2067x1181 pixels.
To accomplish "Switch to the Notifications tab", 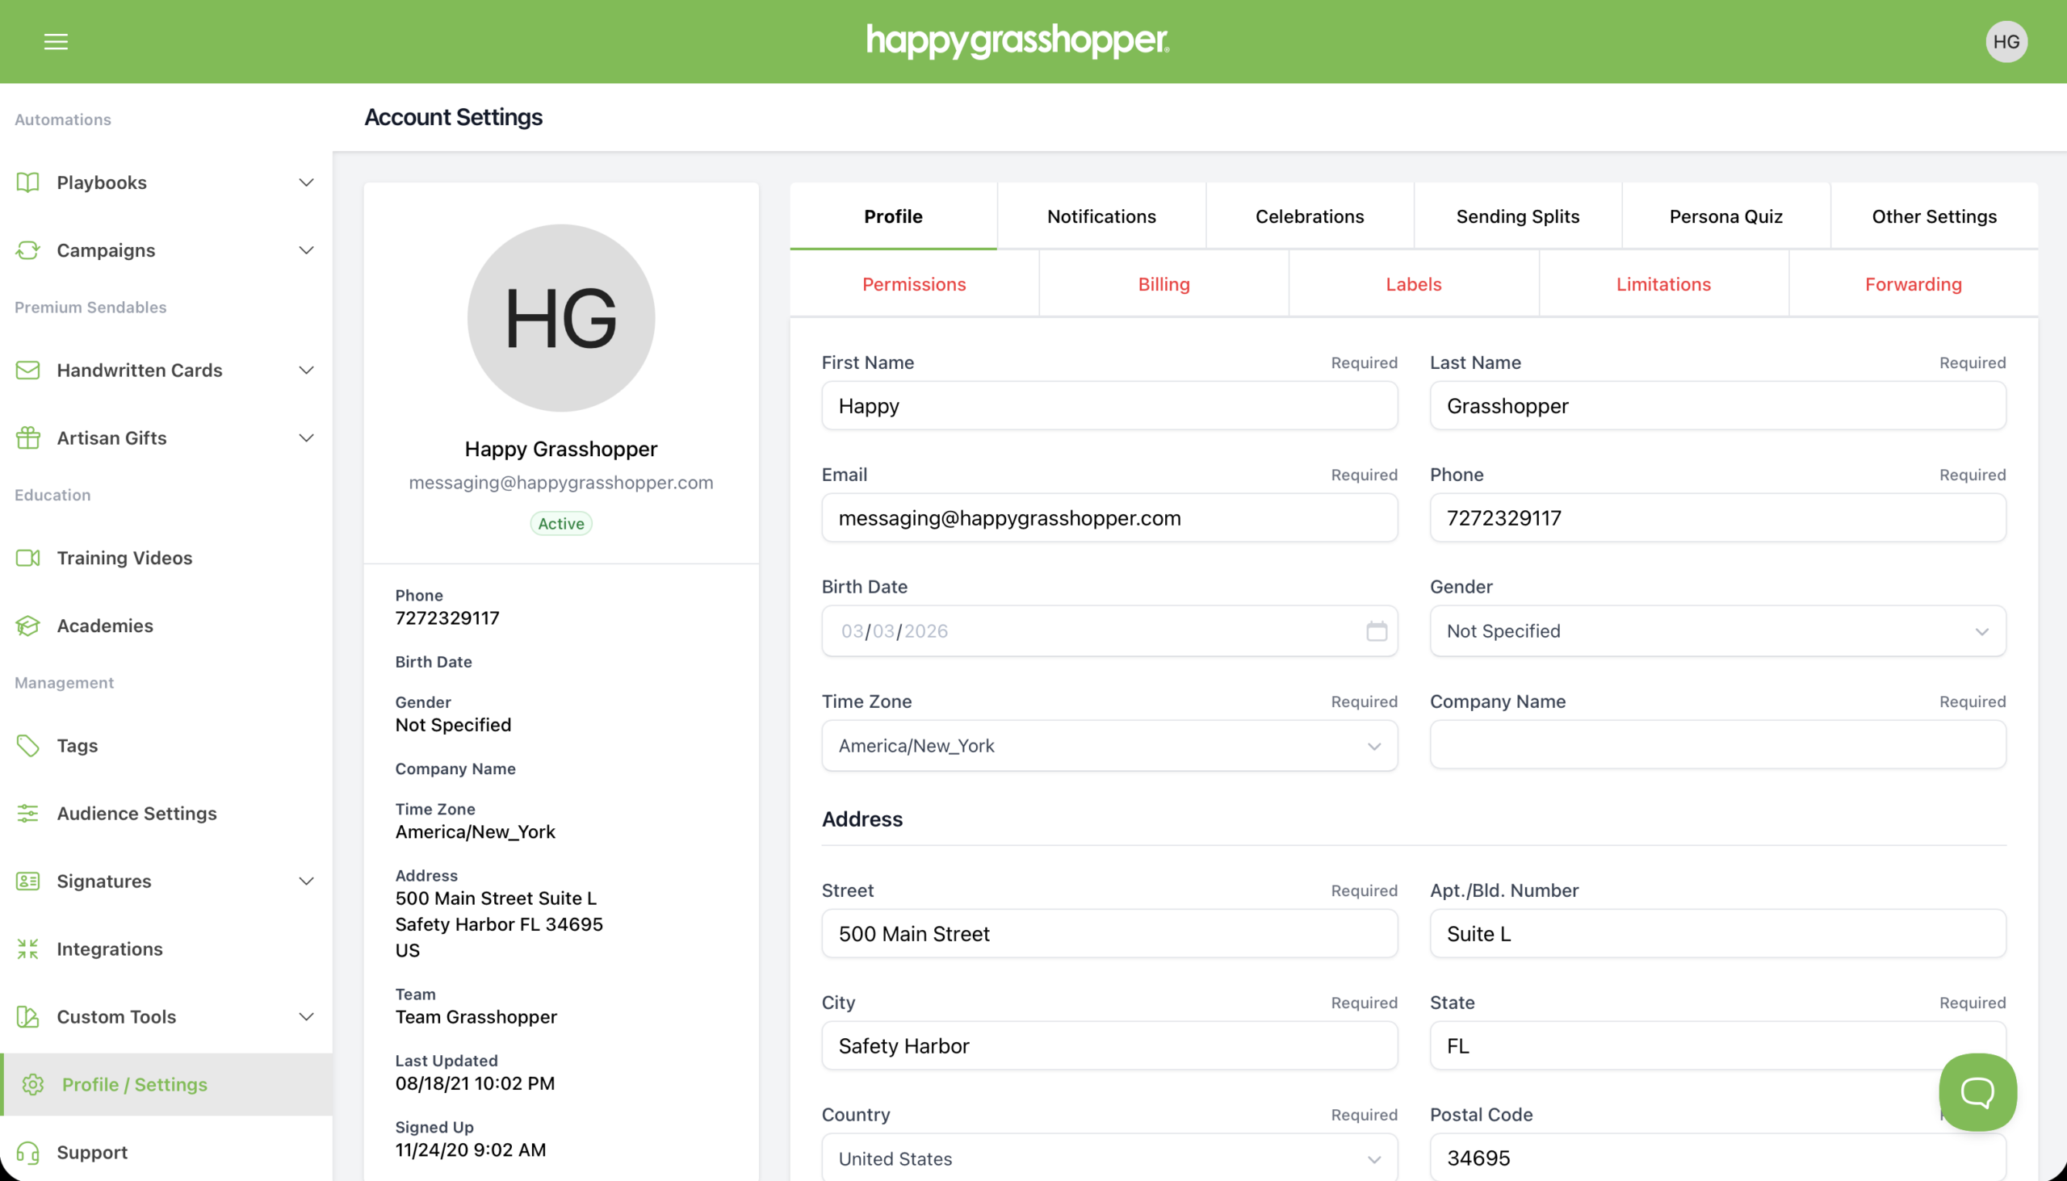I will pyautogui.click(x=1101, y=216).
